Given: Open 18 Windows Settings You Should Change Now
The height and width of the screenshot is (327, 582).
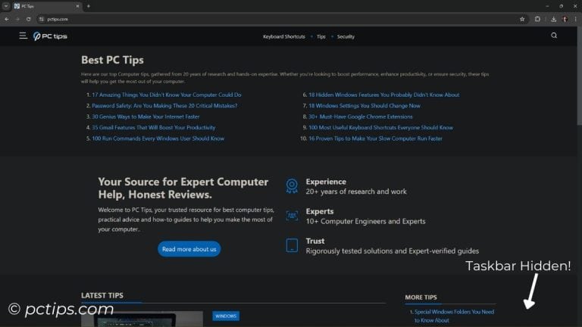Looking at the screenshot, I should click(364, 106).
